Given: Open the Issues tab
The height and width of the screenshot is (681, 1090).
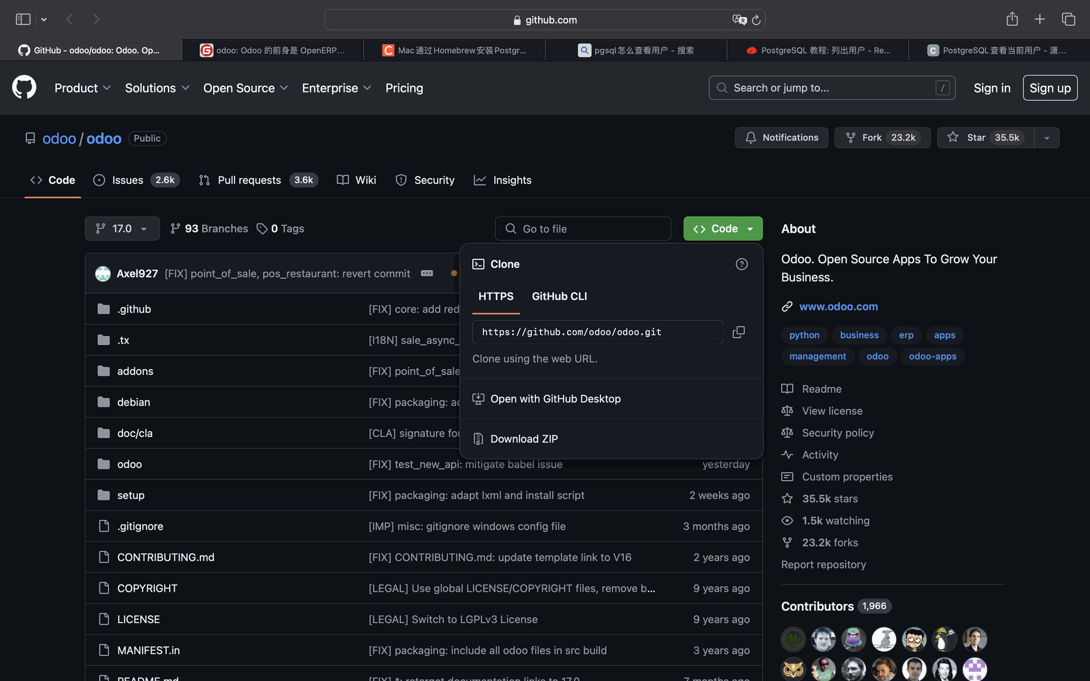Looking at the screenshot, I should 136,180.
